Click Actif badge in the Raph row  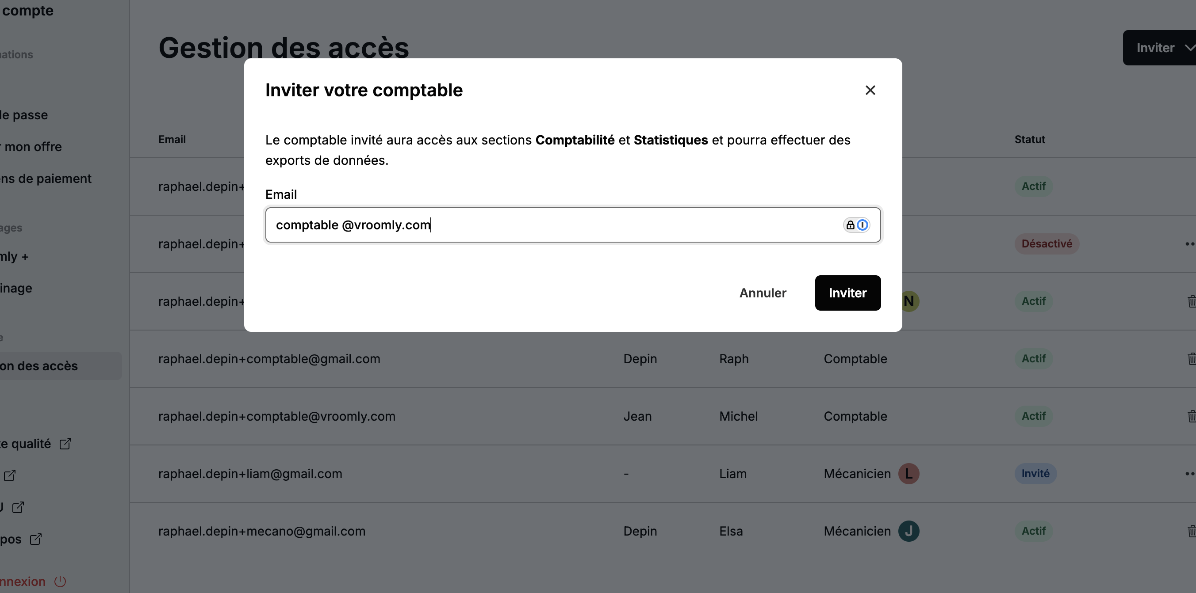point(1034,359)
